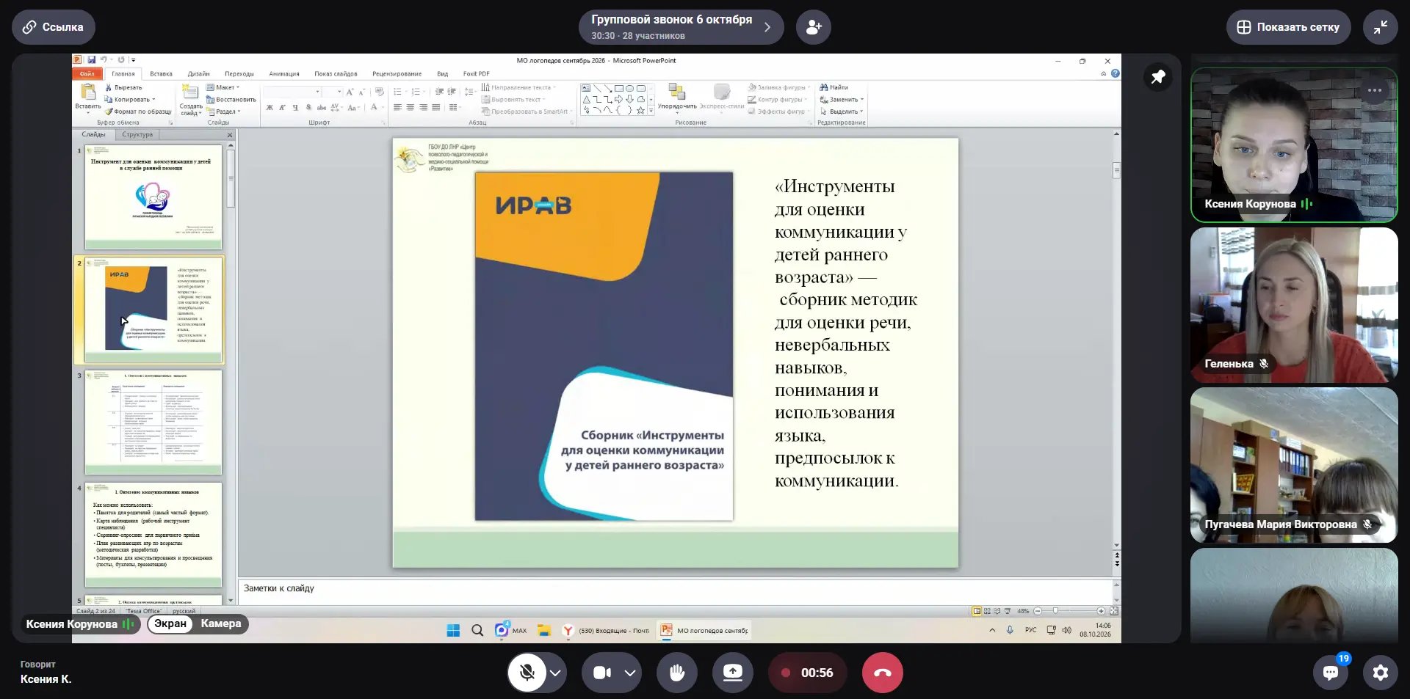Open Показ слайдов ribbon tab
Image resolution: width=1410 pixels, height=699 pixels.
(x=336, y=73)
